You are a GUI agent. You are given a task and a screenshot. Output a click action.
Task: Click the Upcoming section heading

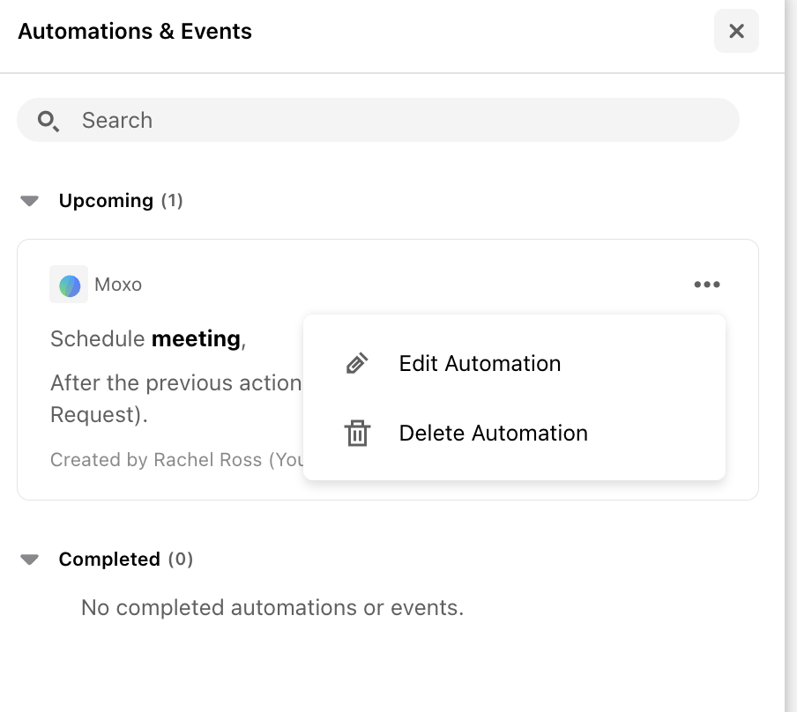pos(121,201)
